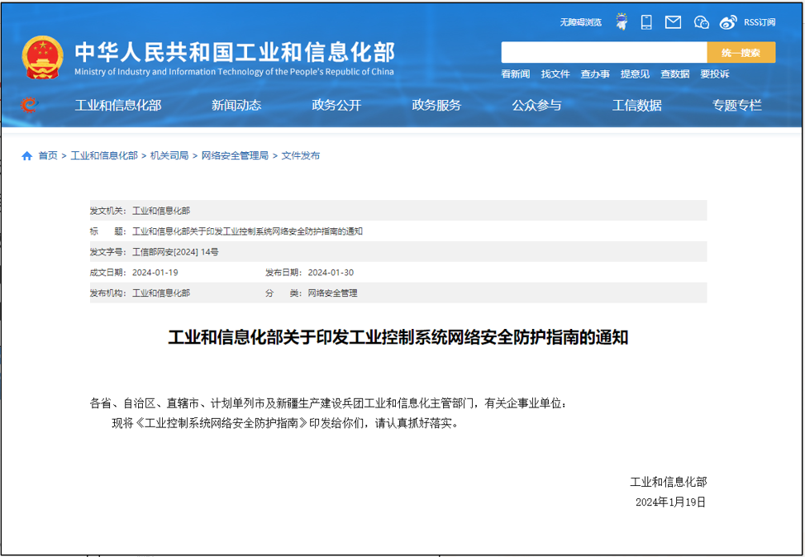Click the 统一搜索 search button
The image size is (805, 557).
(741, 53)
